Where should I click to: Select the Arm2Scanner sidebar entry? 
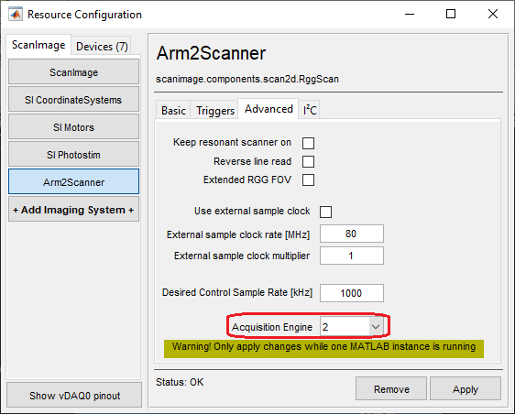(73, 182)
